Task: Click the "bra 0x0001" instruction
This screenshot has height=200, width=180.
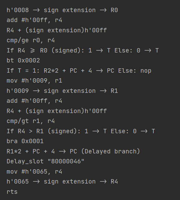Action: coord(25,141)
